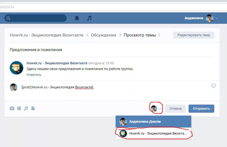Go to Howvk.ru - Энциклопедия Вконтакте breadcrumb
Viewport: 227px width, 147px height.
[47, 35]
